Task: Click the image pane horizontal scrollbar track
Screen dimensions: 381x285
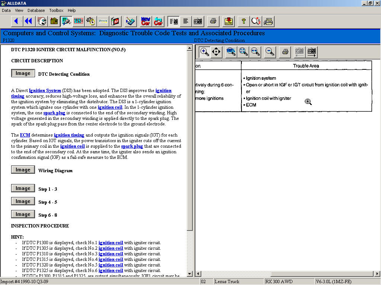Action: coord(286,274)
